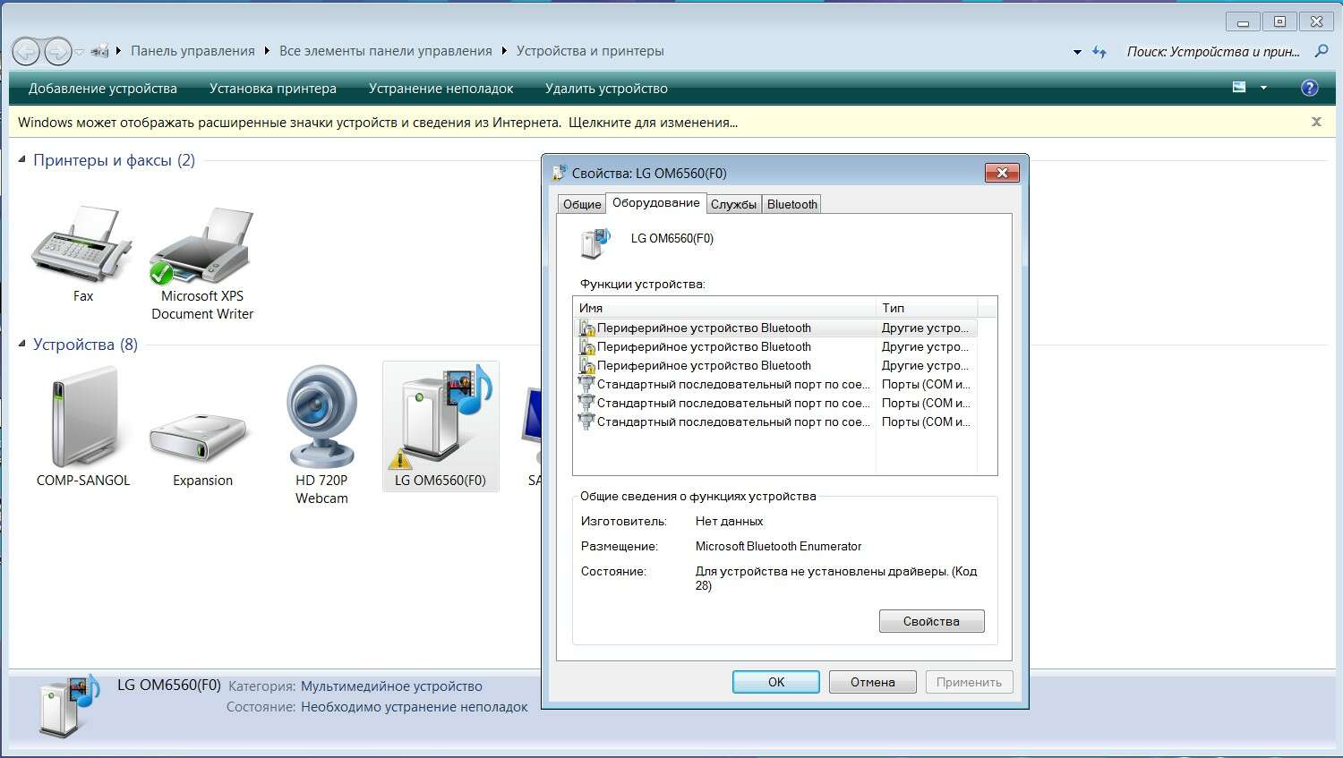Click the disabled Применить button
Image resolution: width=1343 pixels, height=758 pixels.
pos(969,682)
